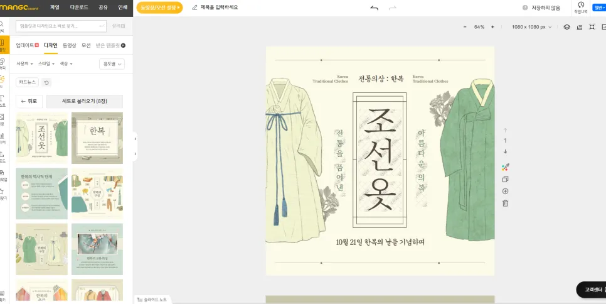
Task: Select the 조선옷 template thumbnail
Action: click(x=42, y=138)
